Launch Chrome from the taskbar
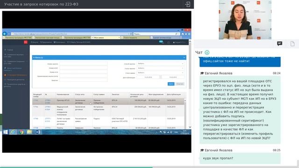This screenshot has height=168, width=299. coord(21,132)
